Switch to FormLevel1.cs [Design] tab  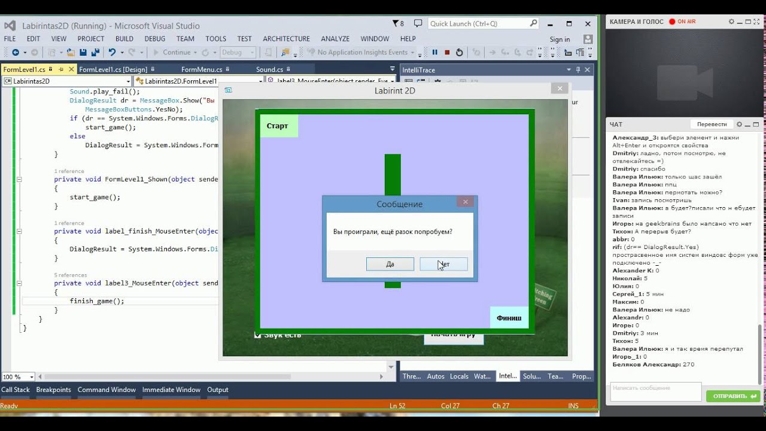113,69
